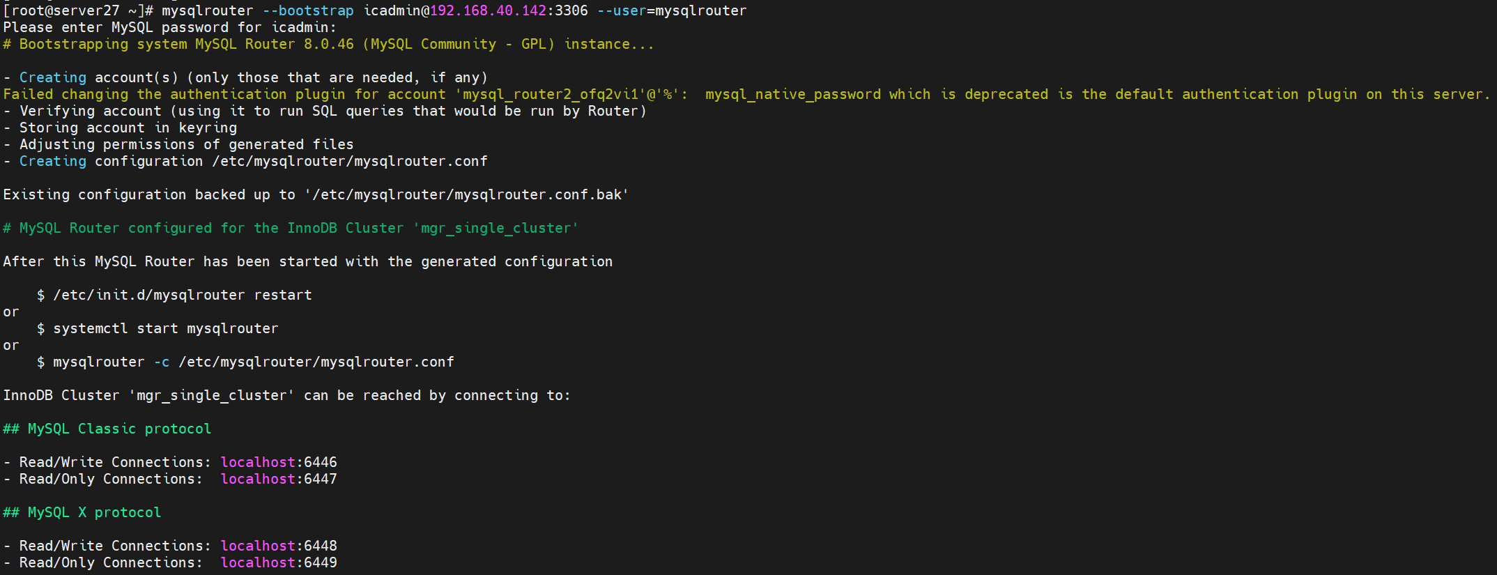This screenshot has width=1497, height=575.
Task: Click the '## MySQL X protocol' heading
Action: click(x=82, y=512)
